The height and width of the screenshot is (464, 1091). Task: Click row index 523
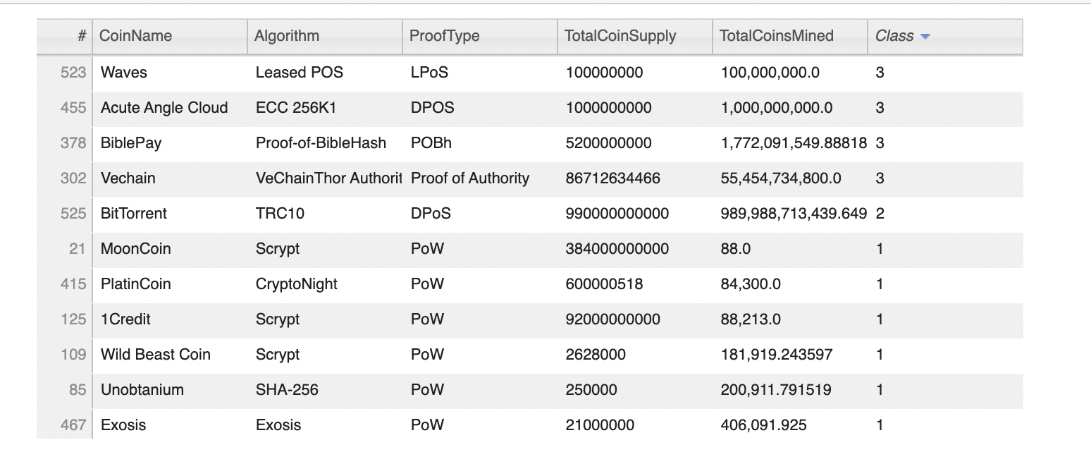(64, 73)
